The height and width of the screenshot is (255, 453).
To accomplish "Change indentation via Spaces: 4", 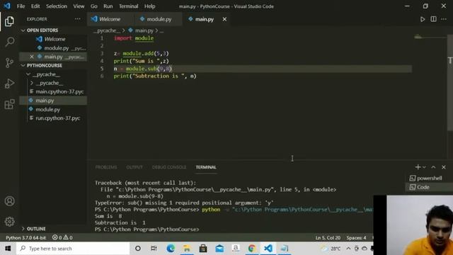I will (356, 238).
